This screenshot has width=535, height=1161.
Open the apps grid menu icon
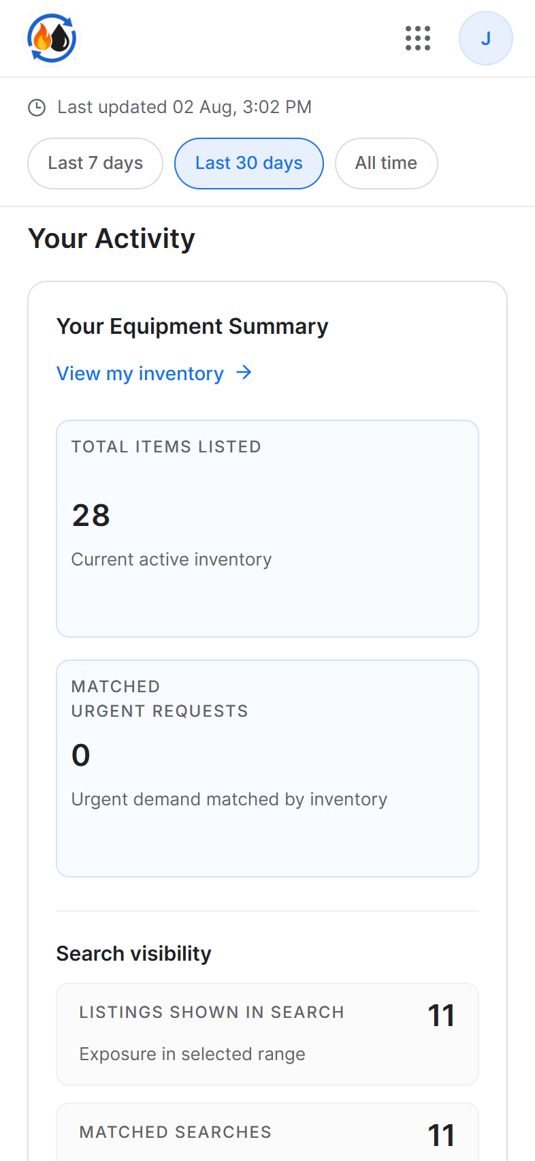click(418, 38)
